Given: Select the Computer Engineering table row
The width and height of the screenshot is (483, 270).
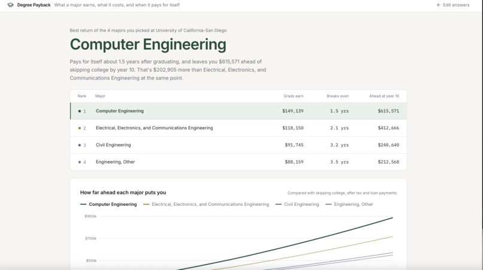Looking at the screenshot, I should tap(238, 111).
